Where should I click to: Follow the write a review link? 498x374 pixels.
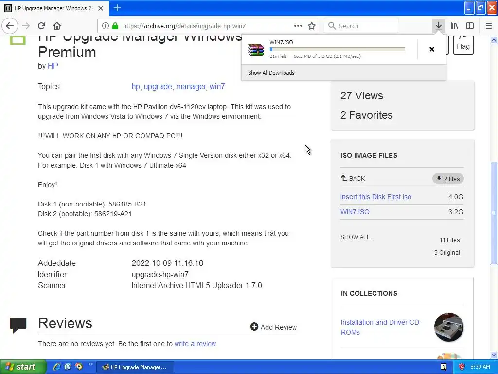point(195,344)
